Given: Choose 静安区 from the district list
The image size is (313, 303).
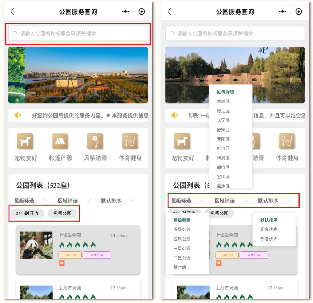Looking at the screenshot, I should click(223, 130).
